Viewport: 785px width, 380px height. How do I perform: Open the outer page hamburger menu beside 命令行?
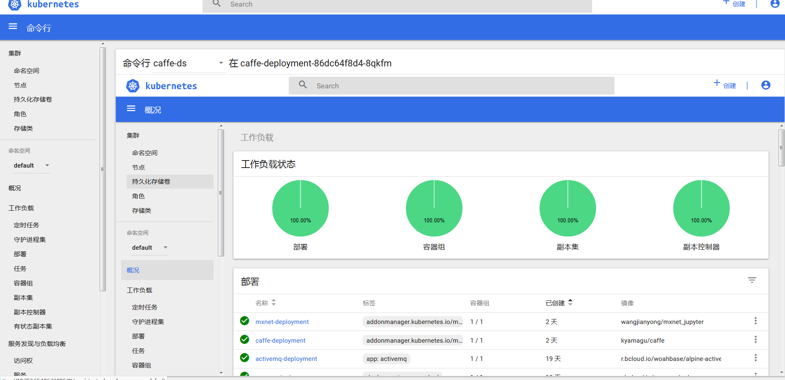pos(13,27)
